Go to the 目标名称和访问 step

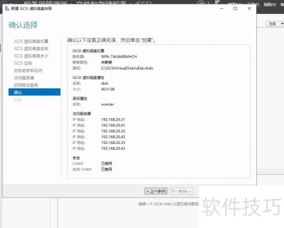[x=28, y=71]
